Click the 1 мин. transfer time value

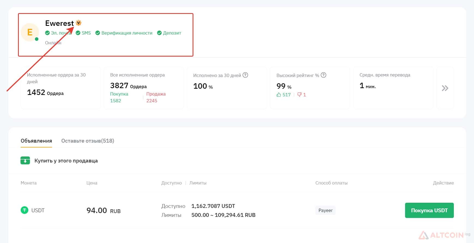tap(367, 86)
